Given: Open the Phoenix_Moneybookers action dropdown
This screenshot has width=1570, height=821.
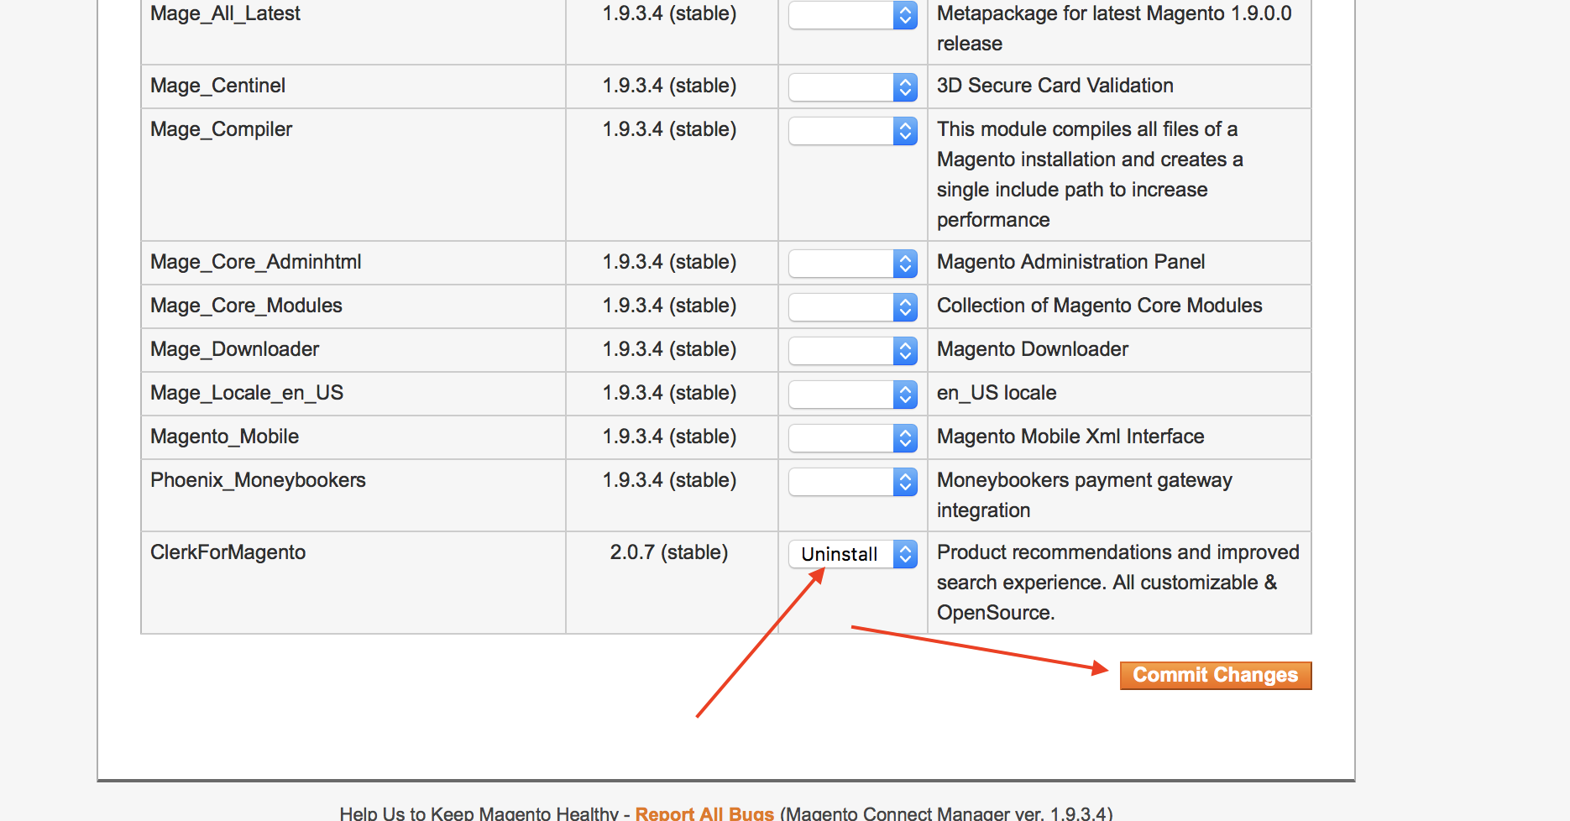Looking at the screenshot, I should click(852, 482).
